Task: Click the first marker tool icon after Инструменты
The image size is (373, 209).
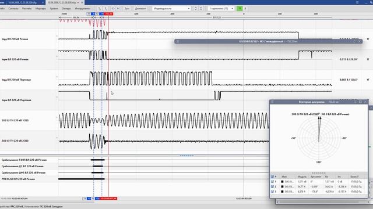Action: (x=100, y=9)
